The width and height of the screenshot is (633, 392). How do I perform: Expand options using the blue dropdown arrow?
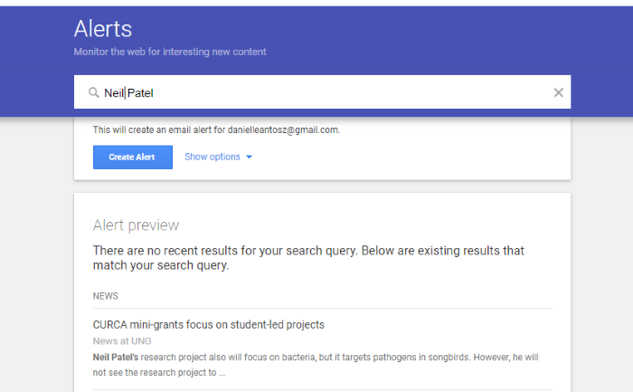pyautogui.click(x=249, y=157)
